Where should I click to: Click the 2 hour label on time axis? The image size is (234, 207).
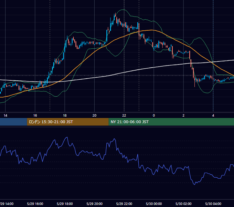click(x=183, y=116)
